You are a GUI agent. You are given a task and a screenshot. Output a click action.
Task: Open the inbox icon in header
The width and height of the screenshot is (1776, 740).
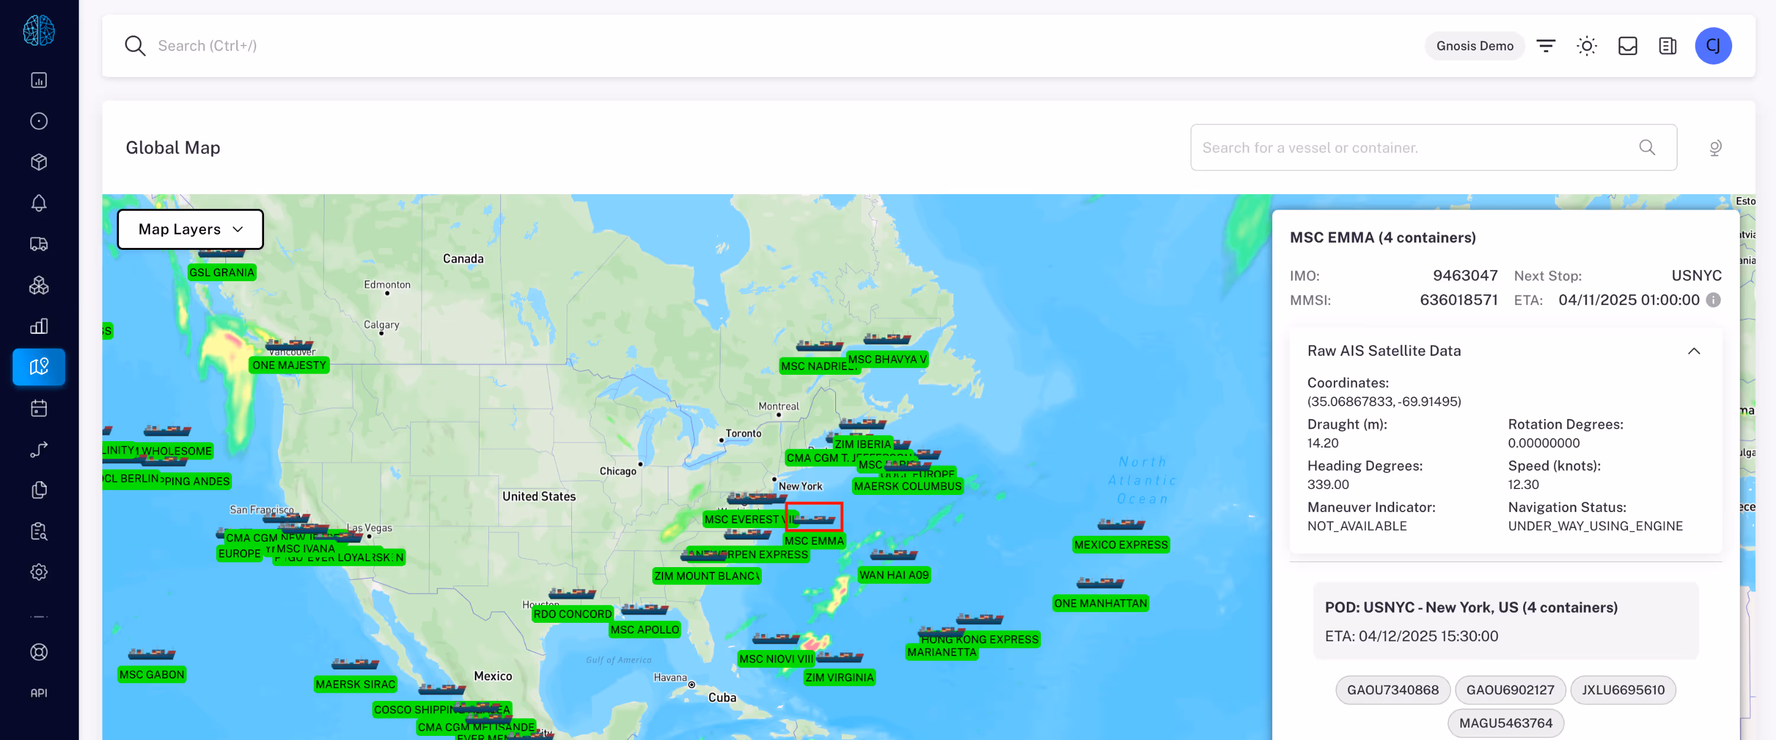pos(1627,46)
